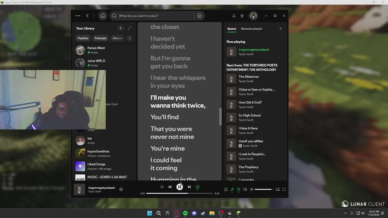Toggle shuffle playback
The image size is (388, 218).
(162, 187)
